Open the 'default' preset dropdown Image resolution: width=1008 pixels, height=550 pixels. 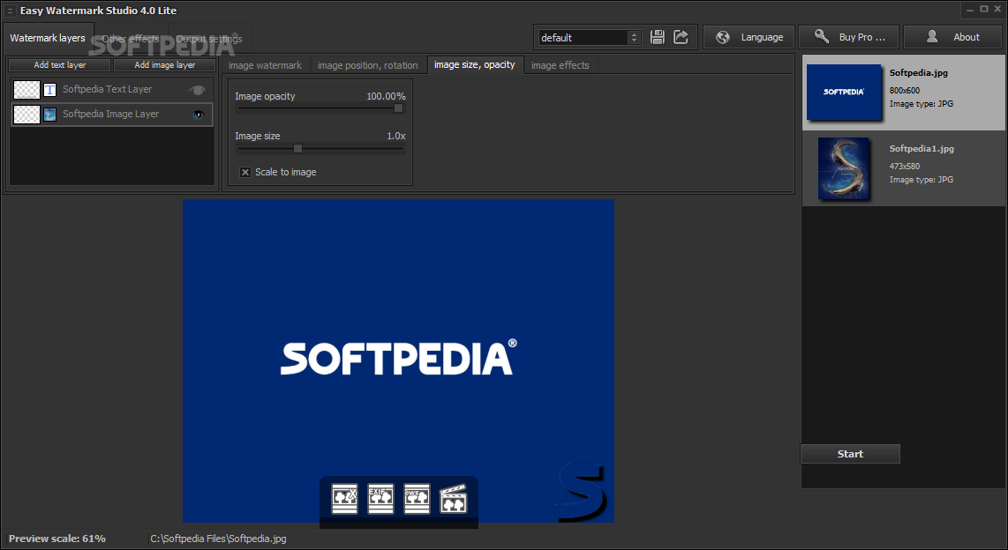click(591, 37)
